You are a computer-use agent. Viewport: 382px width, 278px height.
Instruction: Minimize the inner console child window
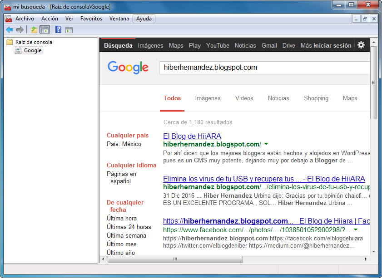356,19
